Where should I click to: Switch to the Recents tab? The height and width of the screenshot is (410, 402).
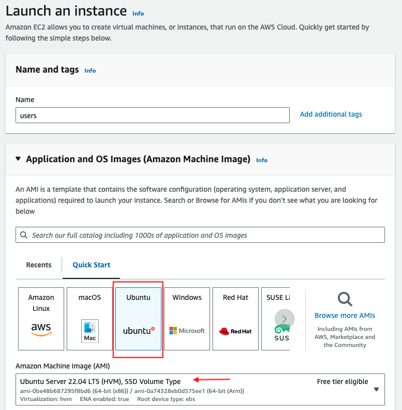(x=39, y=265)
